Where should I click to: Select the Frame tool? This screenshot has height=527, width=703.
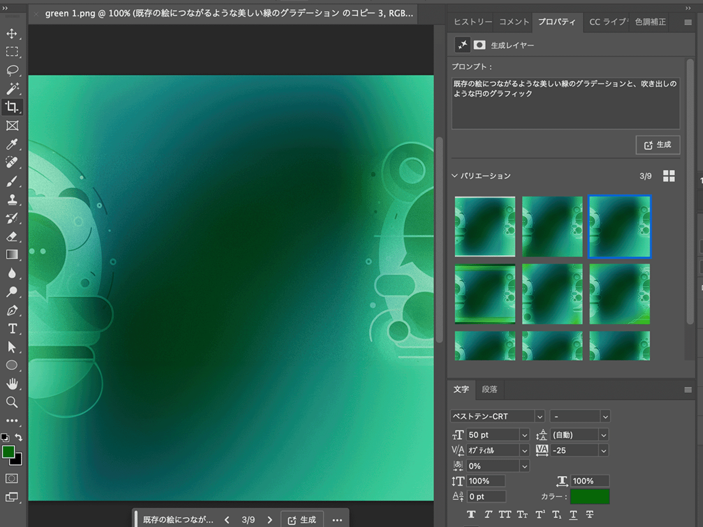click(12, 126)
